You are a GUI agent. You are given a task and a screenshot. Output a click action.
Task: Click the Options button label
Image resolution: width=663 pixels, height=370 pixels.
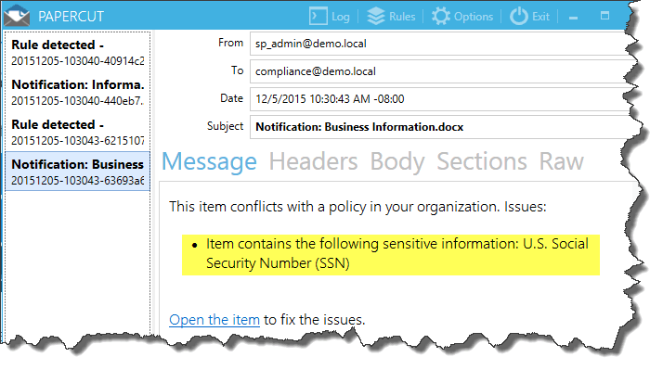click(x=474, y=17)
